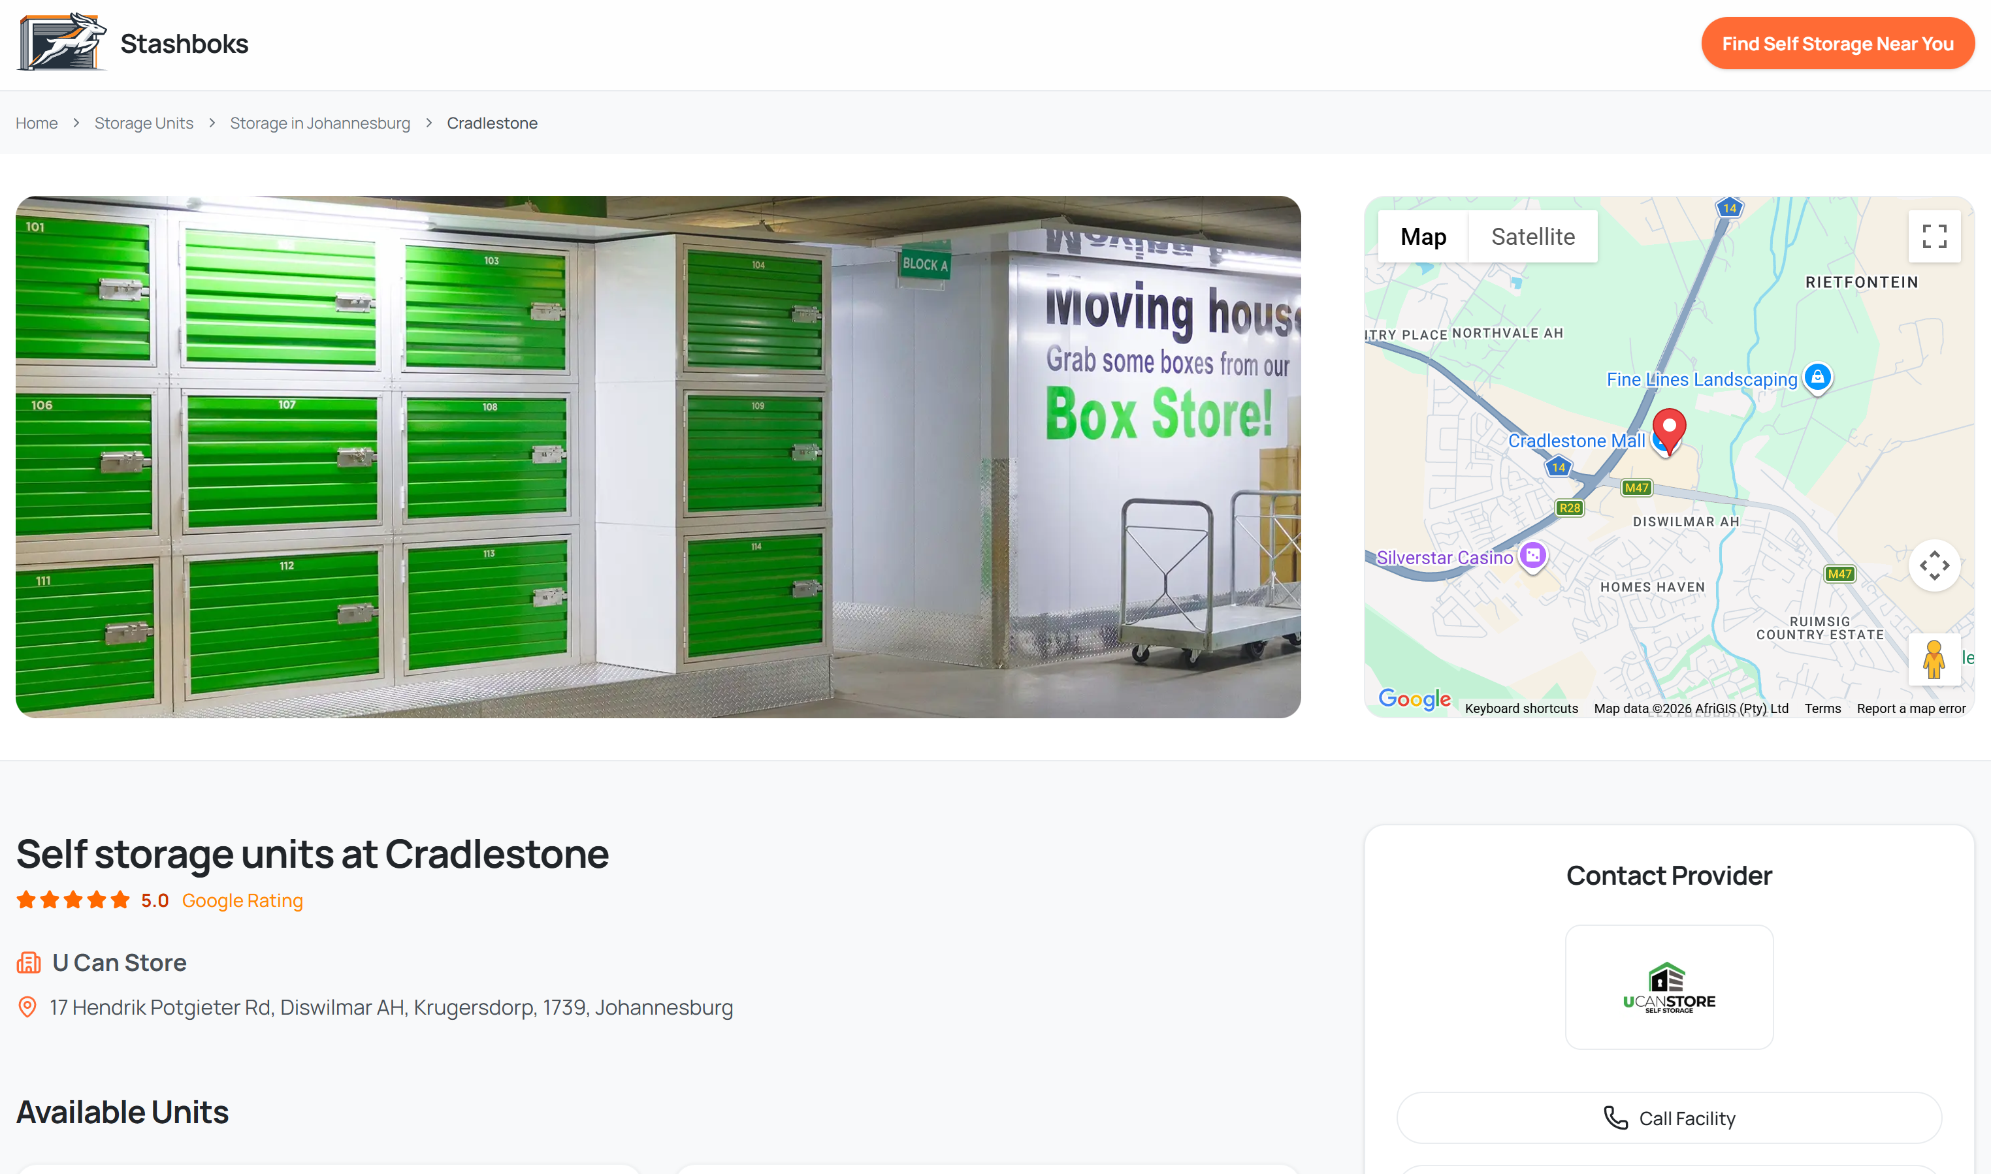Click the Silverstar Casino marker icon
The width and height of the screenshot is (1991, 1174).
coord(1534,556)
